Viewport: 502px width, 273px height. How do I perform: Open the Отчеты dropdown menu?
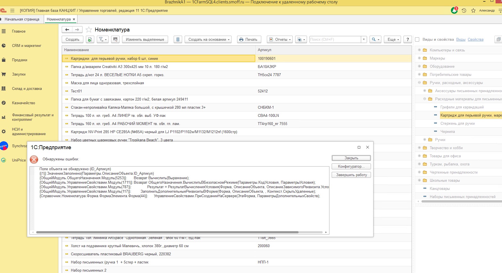pyautogui.click(x=280, y=39)
